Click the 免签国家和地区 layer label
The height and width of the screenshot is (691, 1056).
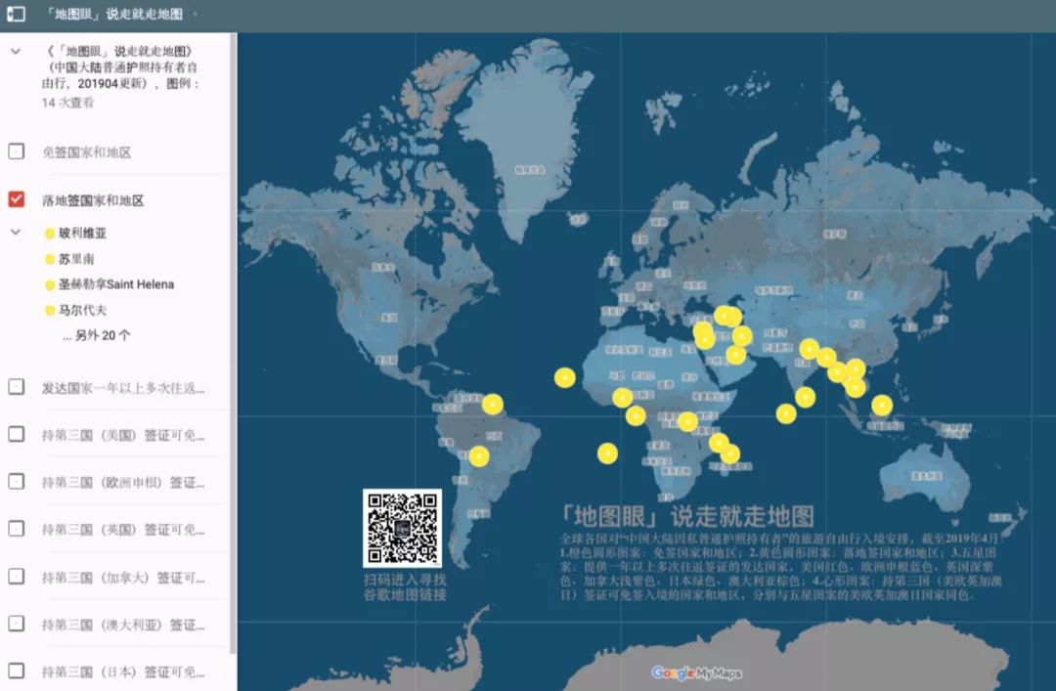pyautogui.click(x=87, y=152)
